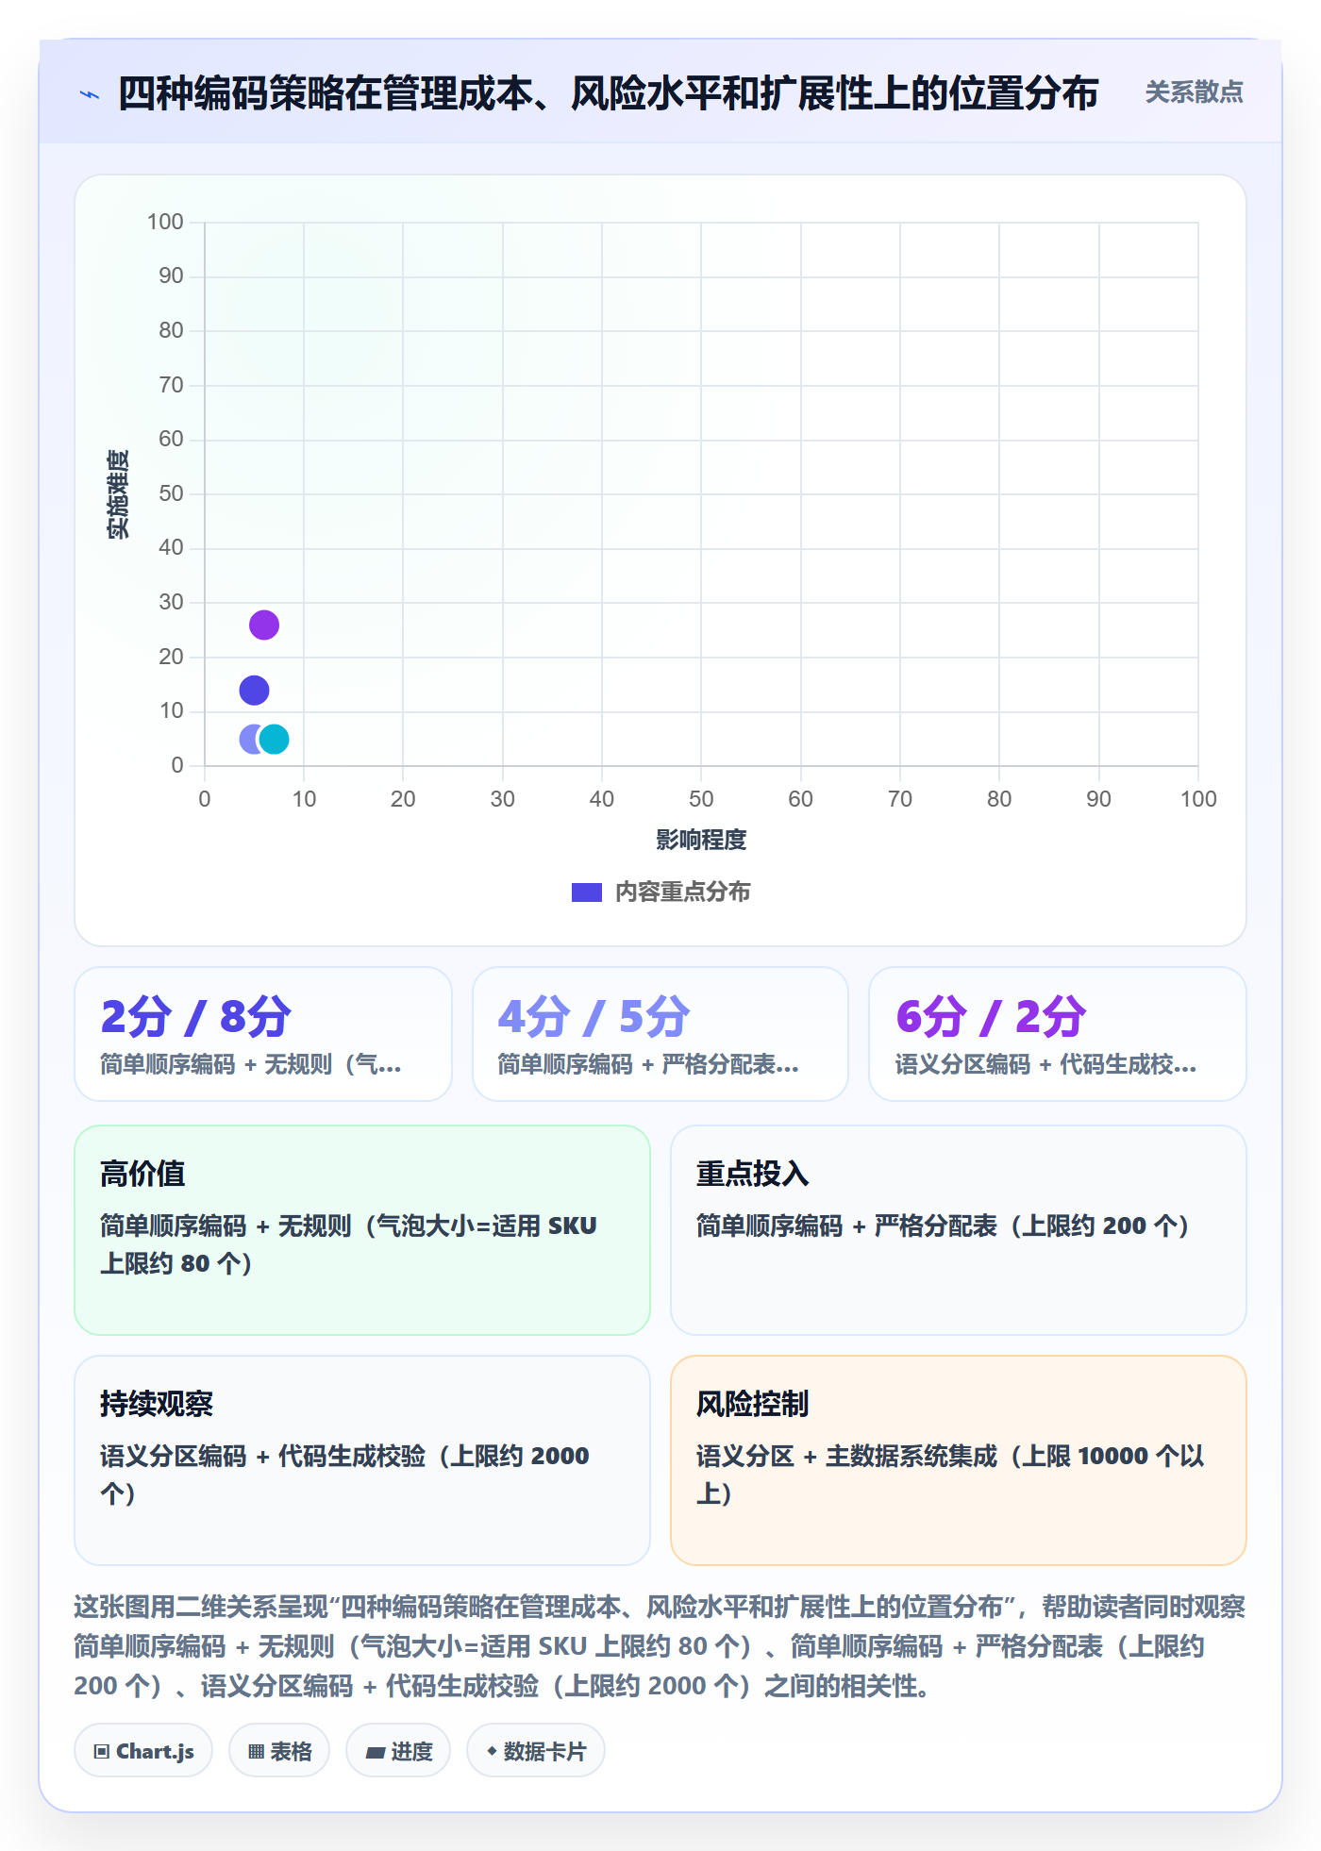1321x1851 pixels.
Task: Click the x-axis tick label 50
Action: click(701, 799)
